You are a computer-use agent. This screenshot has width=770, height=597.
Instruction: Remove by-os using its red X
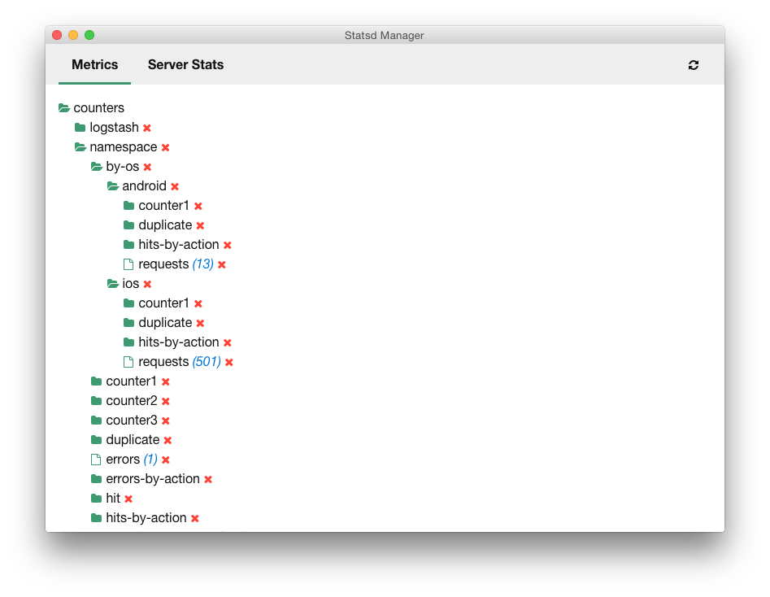[x=147, y=167]
